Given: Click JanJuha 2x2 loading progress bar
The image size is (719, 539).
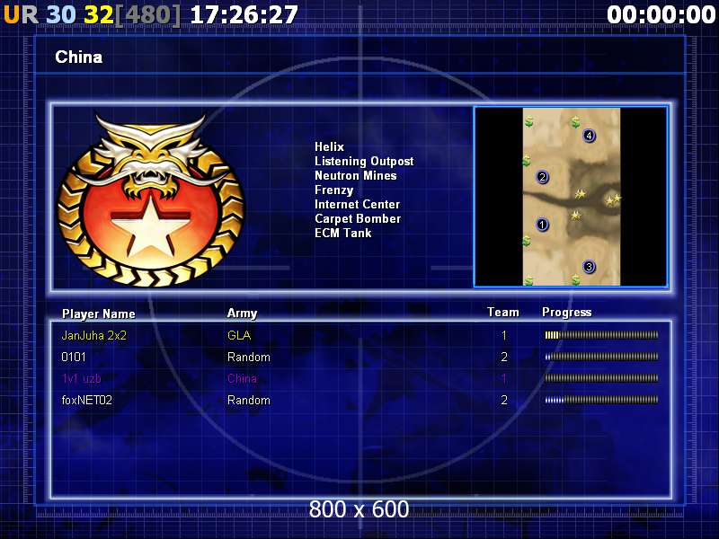Looking at the screenshot, I should pyautogui.click(x=601, y=335).
